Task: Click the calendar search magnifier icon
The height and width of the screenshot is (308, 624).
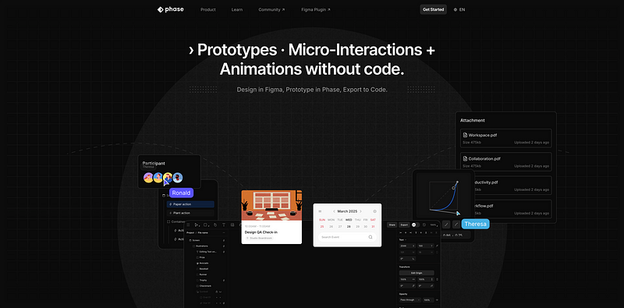Action: (x=370, y=237)
